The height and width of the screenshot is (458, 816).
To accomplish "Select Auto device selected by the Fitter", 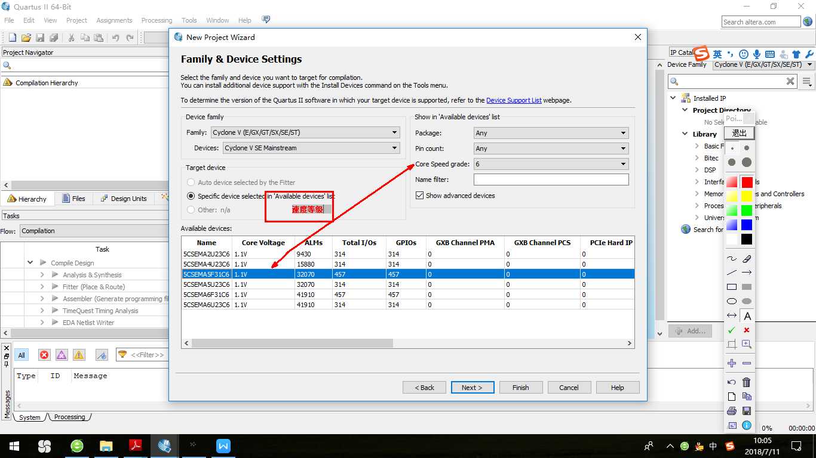I will pos(191,182).
